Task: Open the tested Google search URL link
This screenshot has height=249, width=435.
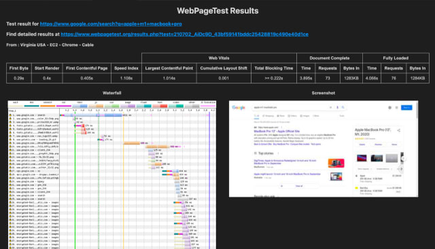Action: [x=111, y=24]
